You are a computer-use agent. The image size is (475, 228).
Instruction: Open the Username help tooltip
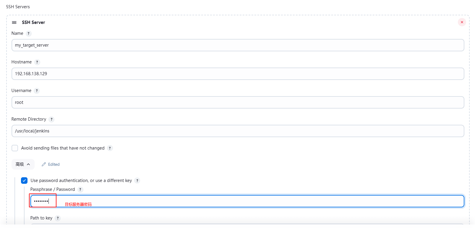click(37, 91)
